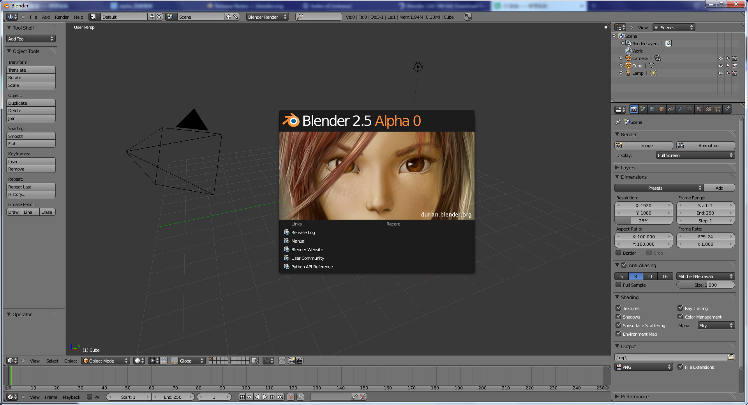
Task: Open Mitchell-Netravali filter dropdown
Action: (x=706, y=276)
